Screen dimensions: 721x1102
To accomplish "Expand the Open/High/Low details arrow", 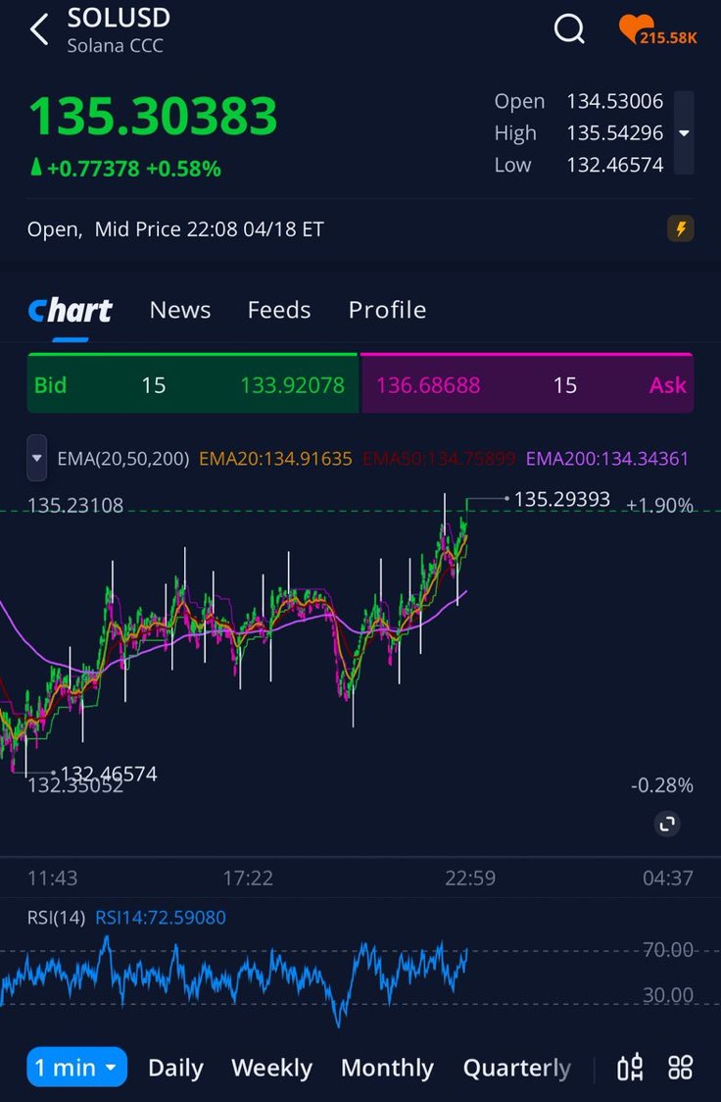I will (x=684, y=132).
